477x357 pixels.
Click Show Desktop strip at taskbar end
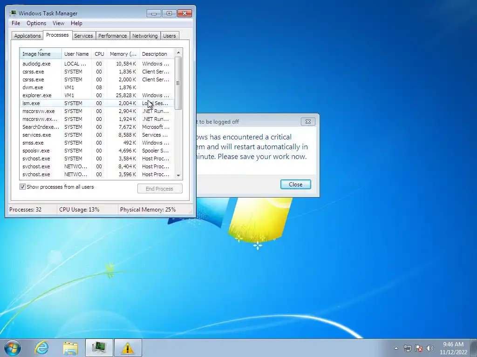[474, 348]
